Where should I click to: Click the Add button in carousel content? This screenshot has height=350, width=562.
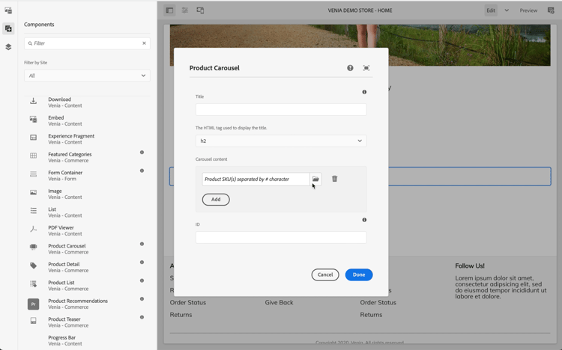[x=216, y=200]
